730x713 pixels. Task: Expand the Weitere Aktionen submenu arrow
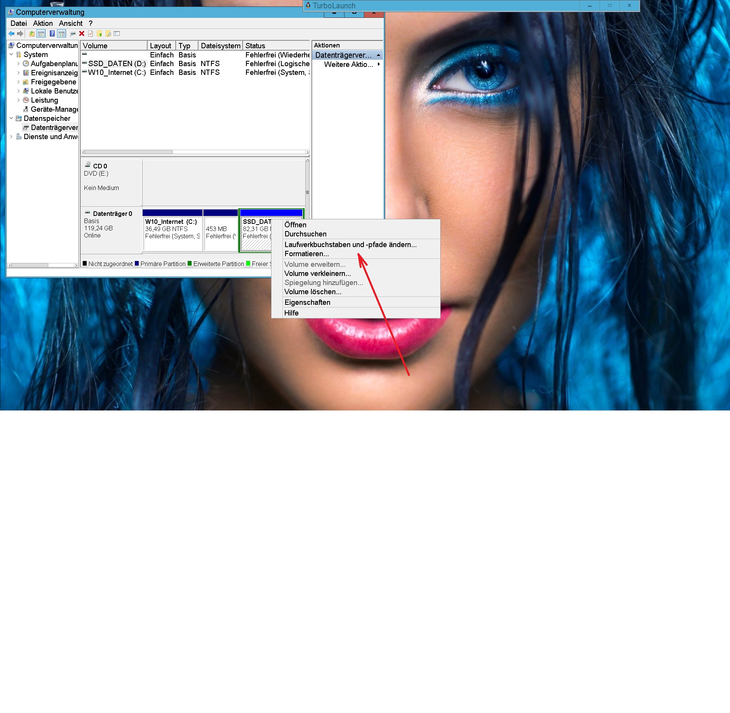(379, 65)
